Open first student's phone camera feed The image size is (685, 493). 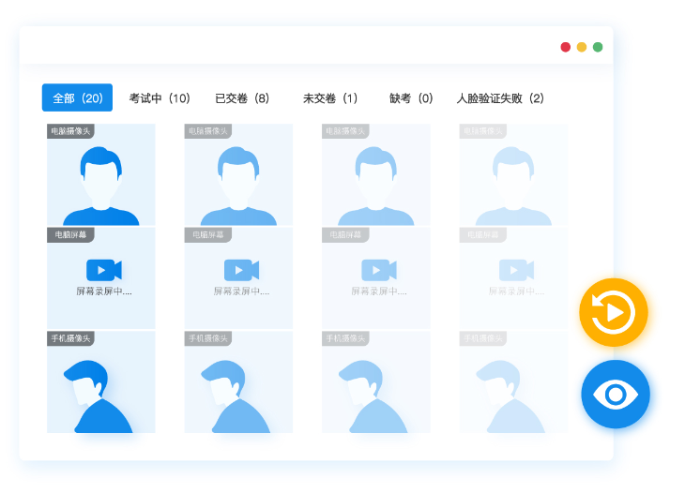click(x=101, y=389)
